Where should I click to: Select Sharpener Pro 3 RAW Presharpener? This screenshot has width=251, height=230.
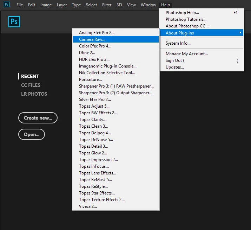[116, 86]
